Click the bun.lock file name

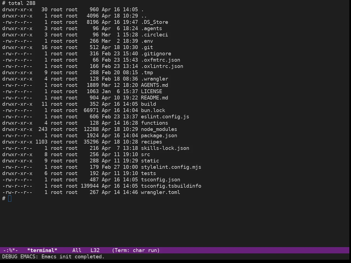tap(153, 110)
